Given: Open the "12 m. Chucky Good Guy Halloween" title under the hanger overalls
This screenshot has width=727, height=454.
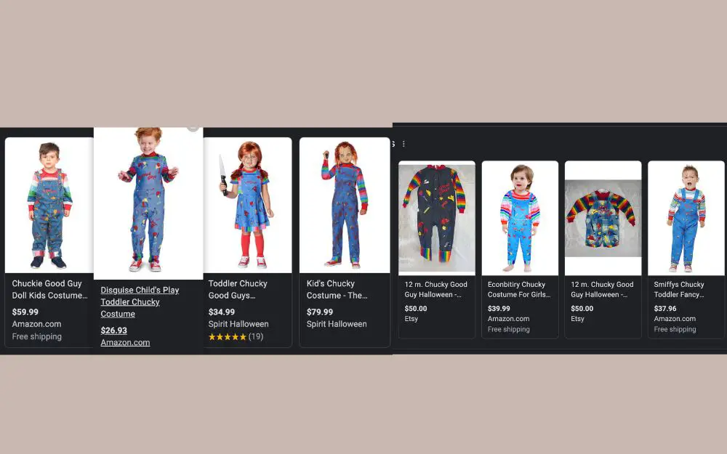Looking at the screenshot, I should tap(602, 290).
